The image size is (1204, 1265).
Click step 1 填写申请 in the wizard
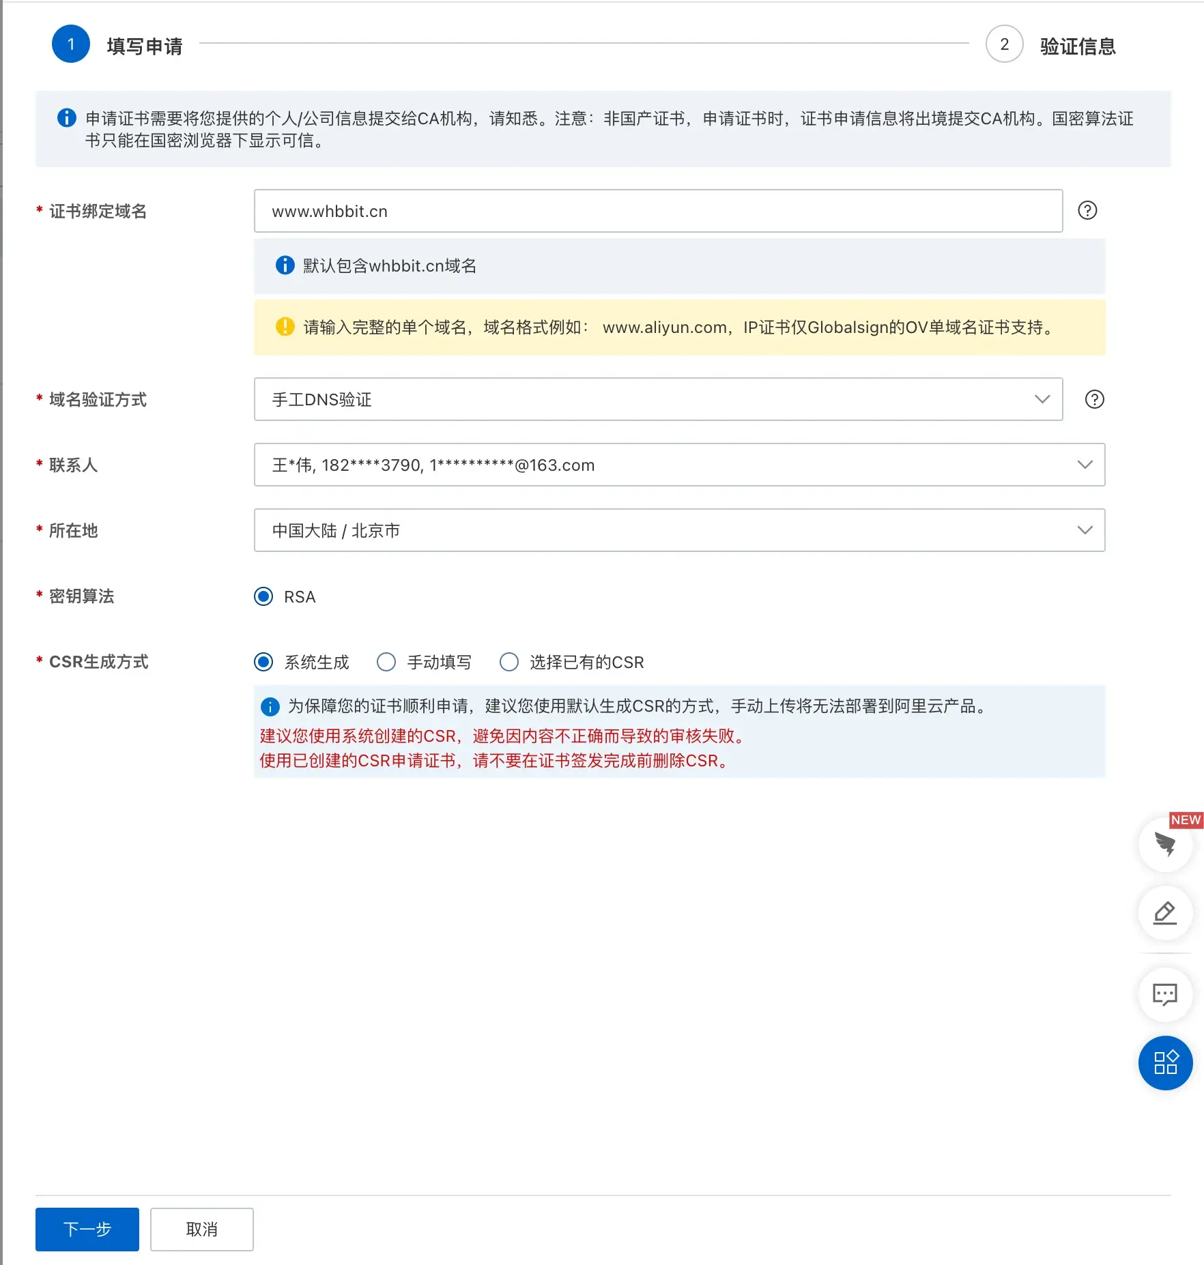coord(71,44)
